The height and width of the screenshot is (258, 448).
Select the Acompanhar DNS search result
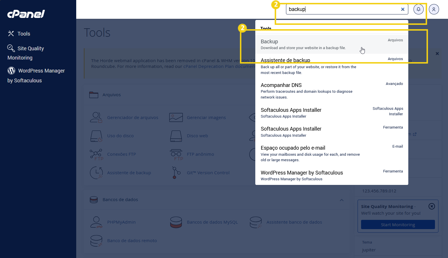click(332, 91)
